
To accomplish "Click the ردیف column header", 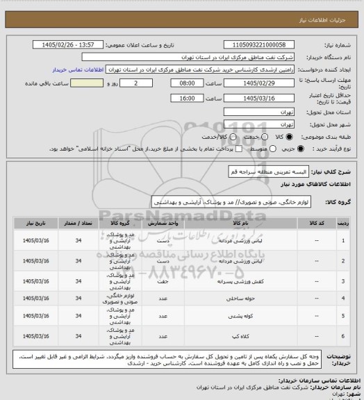I will coord(343,223).
